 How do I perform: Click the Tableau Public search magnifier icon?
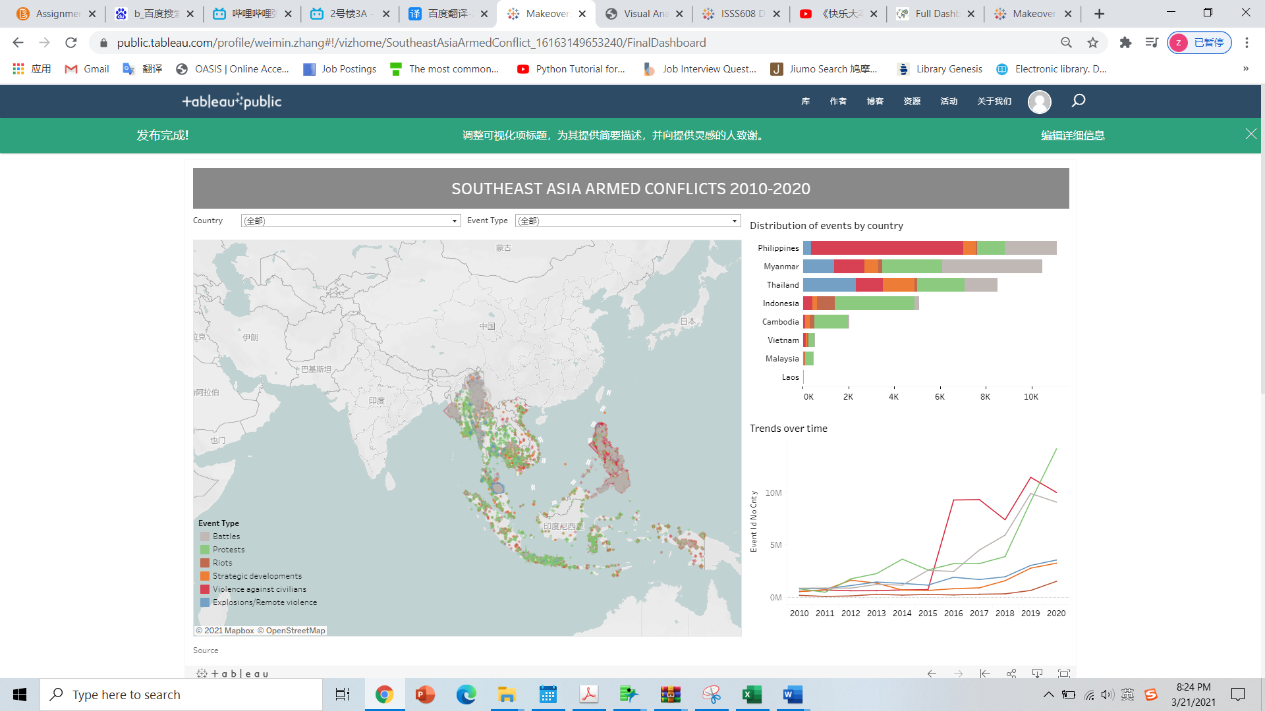coord(1078,101)
